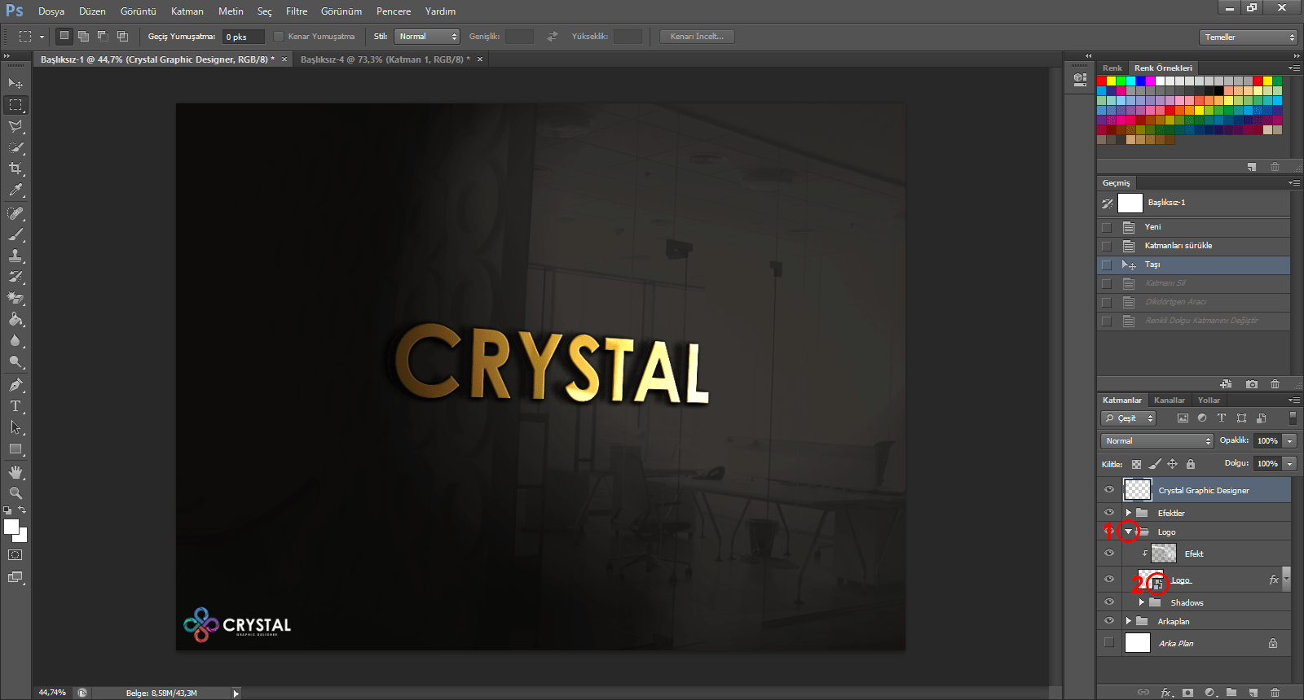Open the Dolgu percentage dropdown
The image size is (1304, 700).
point(1289,463)
